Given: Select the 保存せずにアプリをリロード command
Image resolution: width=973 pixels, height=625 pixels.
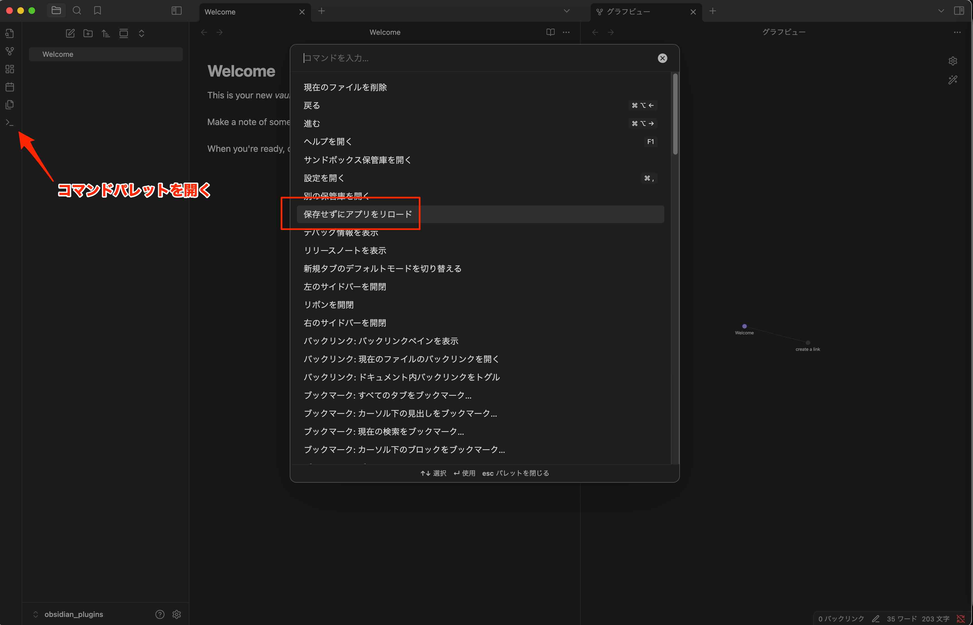Looking at the screenshot, I should pyautogui.click(x=357, y=214).
